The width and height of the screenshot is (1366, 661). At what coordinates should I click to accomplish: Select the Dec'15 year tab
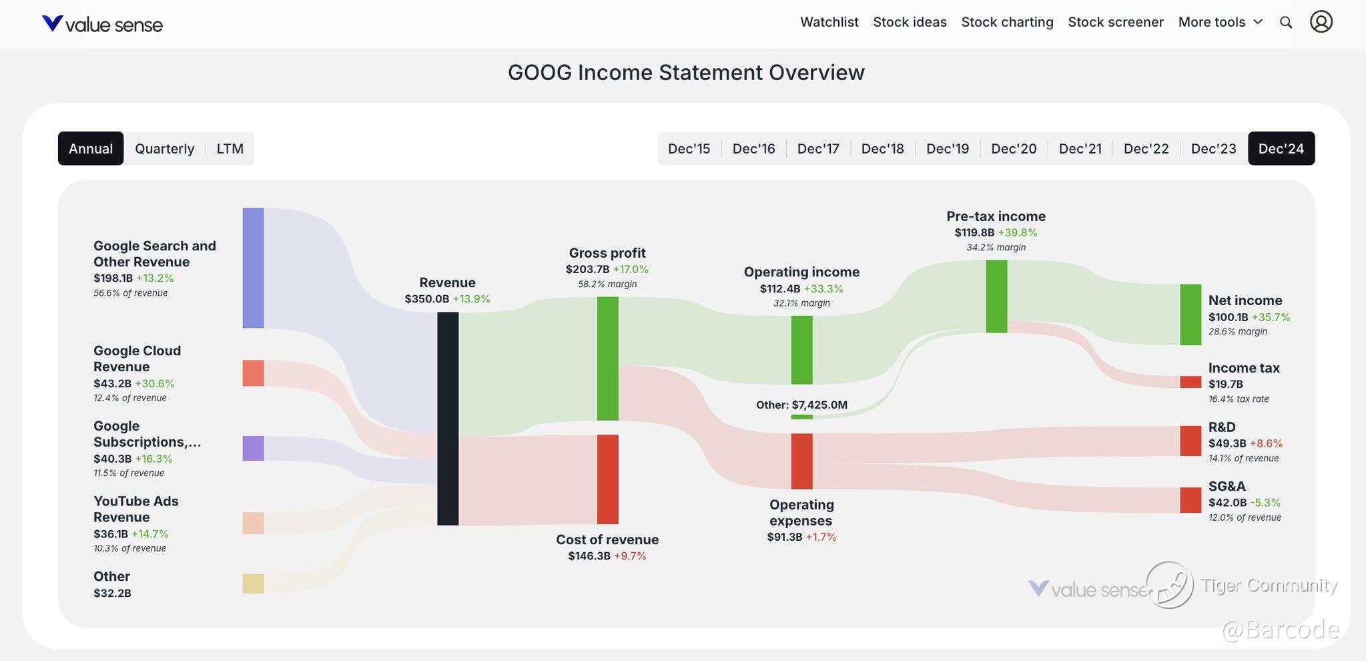[689, 148]
